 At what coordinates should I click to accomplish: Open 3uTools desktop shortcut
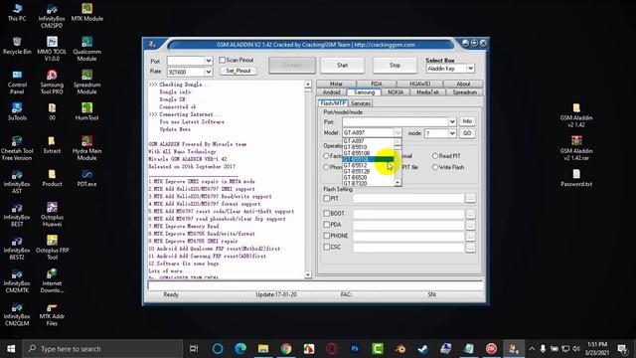pyautogui.click(x=17, y=111)
